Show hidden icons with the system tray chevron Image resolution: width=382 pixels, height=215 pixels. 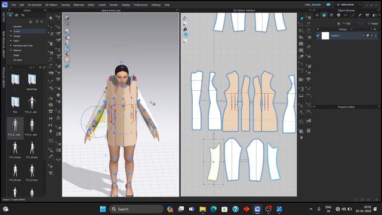311,209
